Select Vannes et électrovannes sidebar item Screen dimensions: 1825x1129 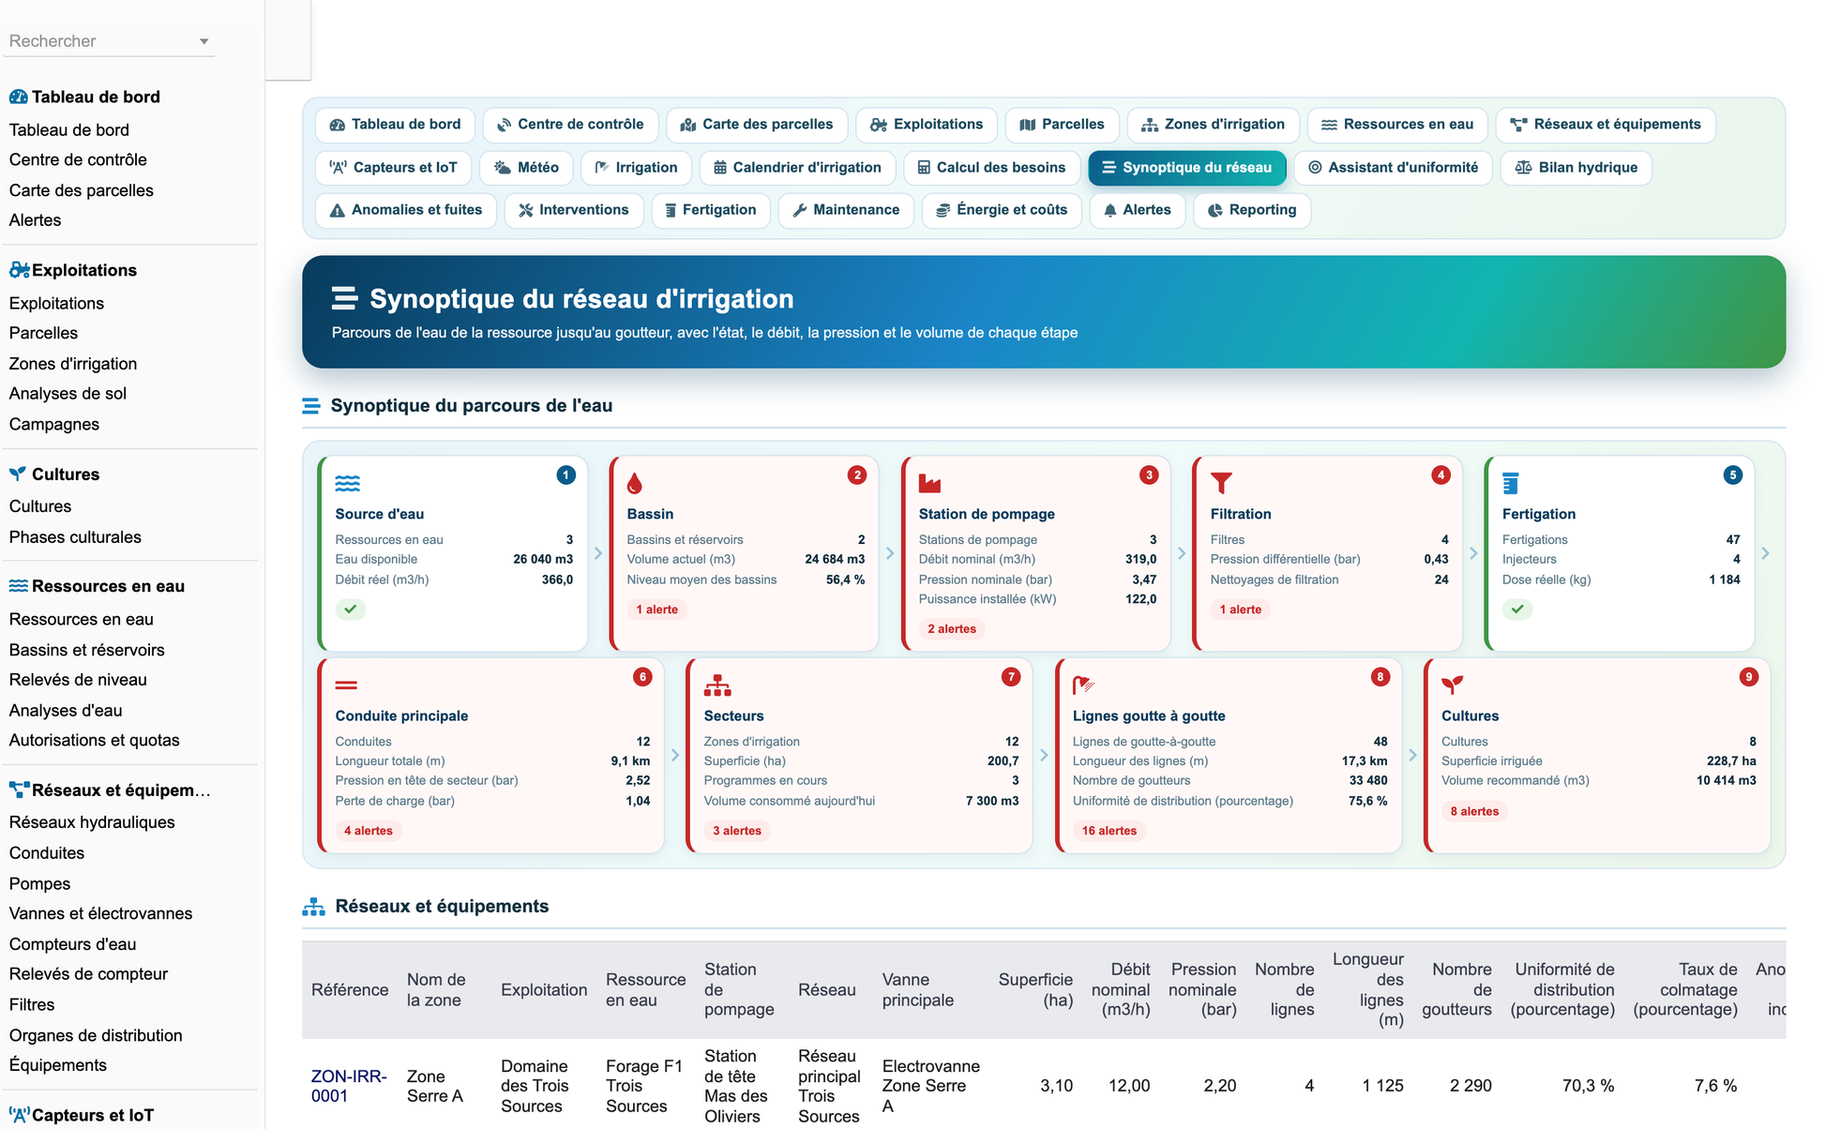tap(100, 913)
